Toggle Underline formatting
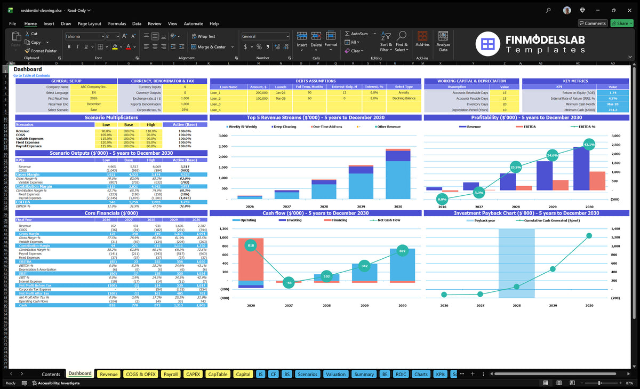The width and height of the screenshot is (640, 389). pos(86,47)
